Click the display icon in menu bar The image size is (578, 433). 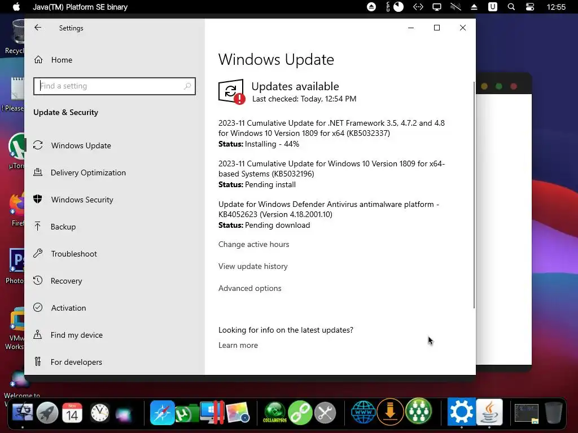click(x=437, y=7)
